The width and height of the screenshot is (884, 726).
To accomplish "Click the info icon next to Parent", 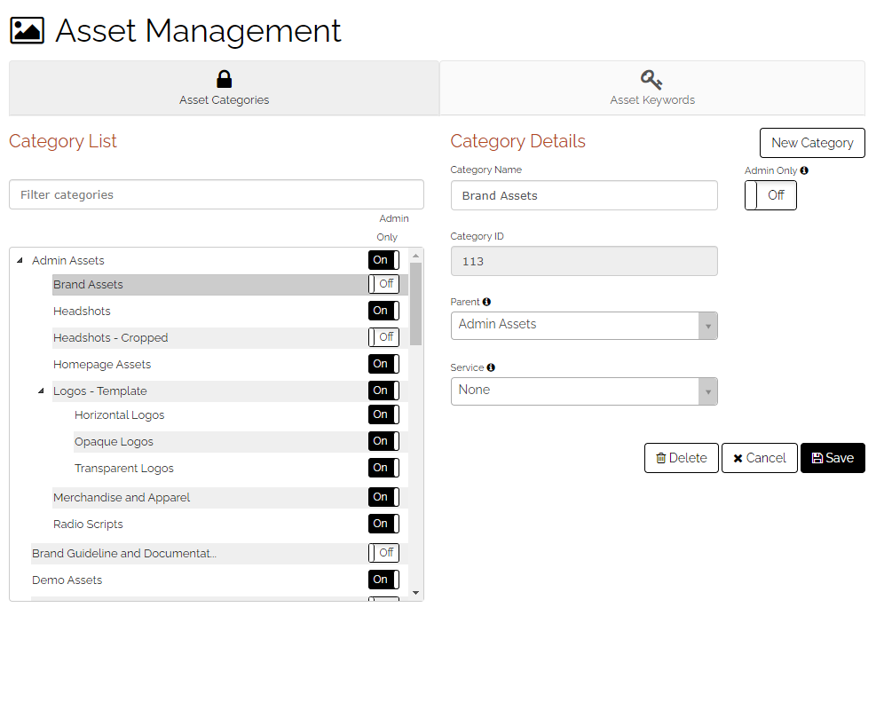I will pos(486,302).
